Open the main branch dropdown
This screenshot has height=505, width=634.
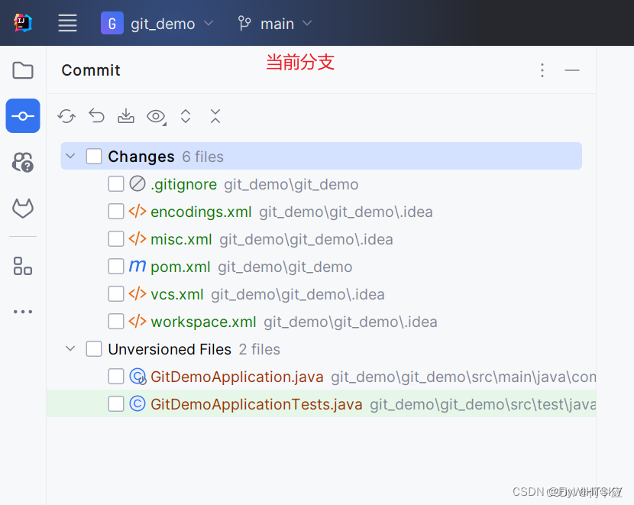click(x=274, y=24)
